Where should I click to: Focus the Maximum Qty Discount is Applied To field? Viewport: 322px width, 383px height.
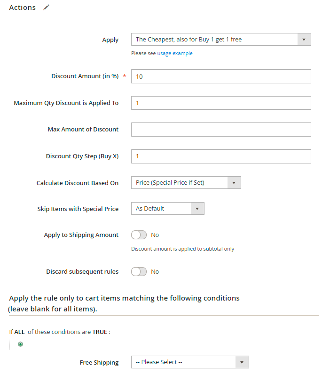(220, 103)
